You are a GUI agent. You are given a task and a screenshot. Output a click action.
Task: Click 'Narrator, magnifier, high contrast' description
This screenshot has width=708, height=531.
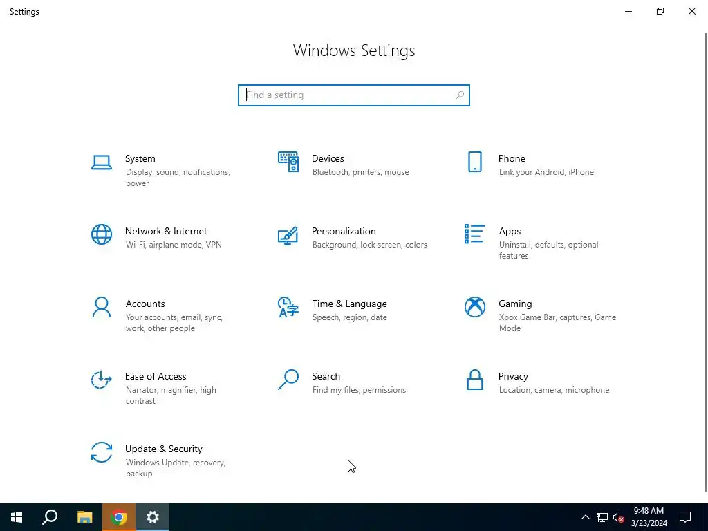[x=171, y=395]
